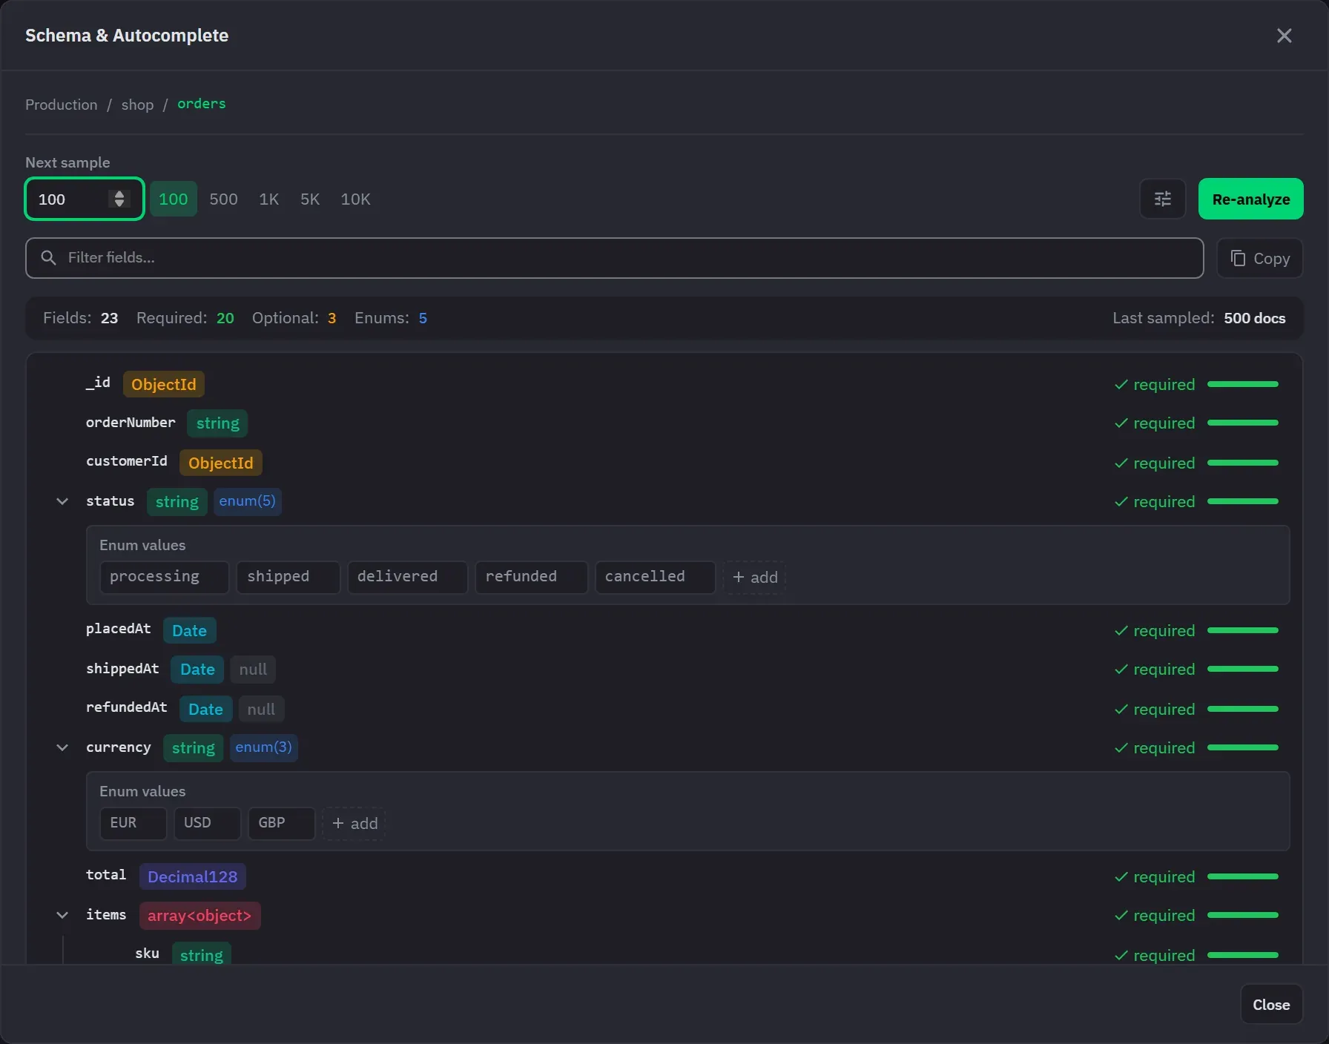Image resolution: width=1329 pixels, height=1044 pixels.
Task: Close the Schema & Autocomplete dialog with X
Action: click(x=1284, y=36)
